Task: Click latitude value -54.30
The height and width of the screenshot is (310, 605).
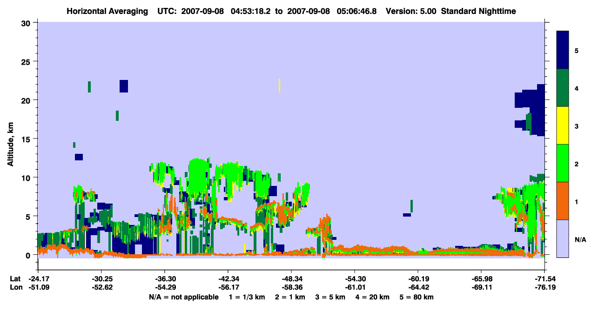Action: tap(354, 279)
